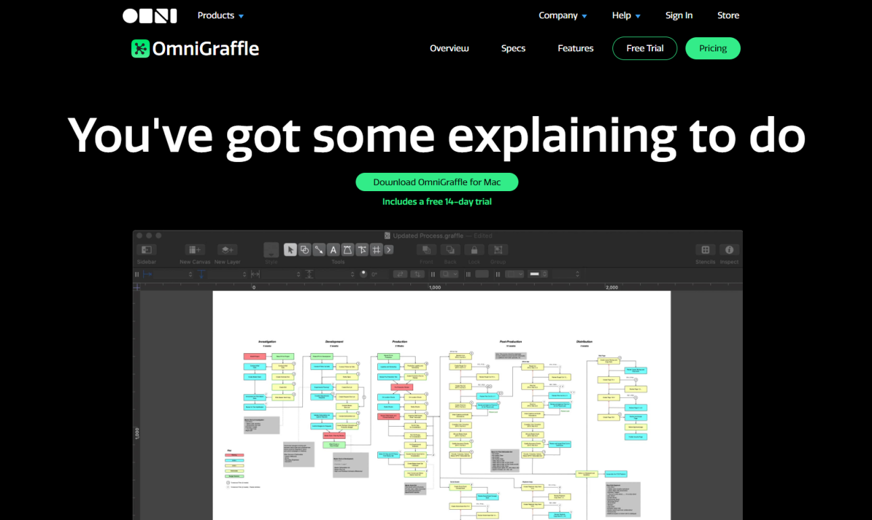
Task: Toggle the Sidebar toolbar icon
Action: click(x=147, y=250)
